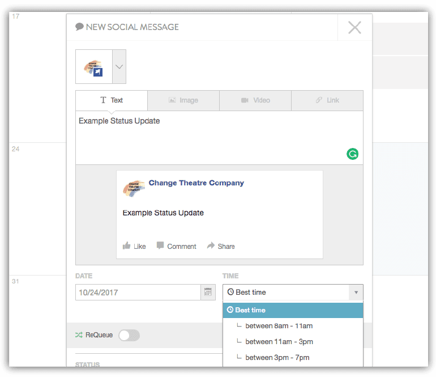The image size is (436, 377).
Task: Switch to the Image tab
Action: (183, 100)
